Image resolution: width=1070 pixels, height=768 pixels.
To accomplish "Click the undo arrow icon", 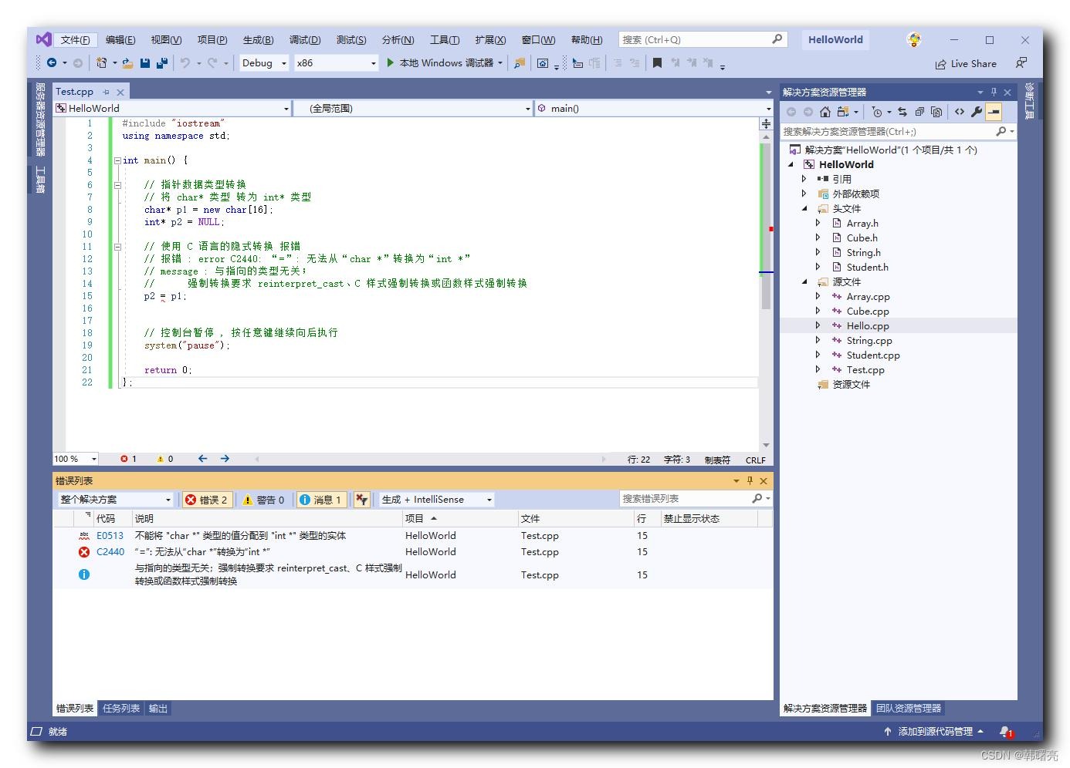I will [x=185, y=63].
